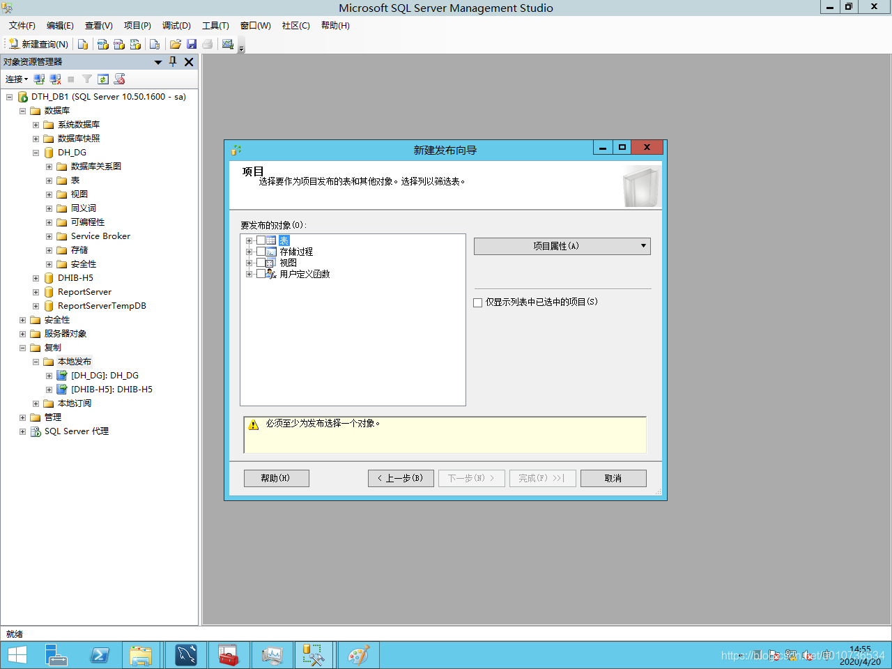The image size is (892, 669).
Task: Select the 数据库关系图 folder
Action: coord(96,167)
